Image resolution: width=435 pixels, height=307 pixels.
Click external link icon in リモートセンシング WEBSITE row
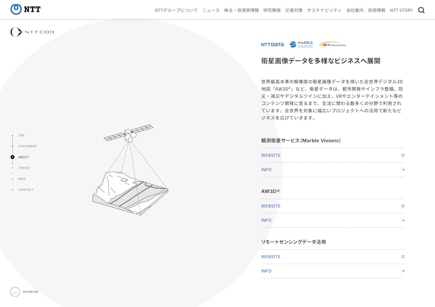[x=403, y=257]
